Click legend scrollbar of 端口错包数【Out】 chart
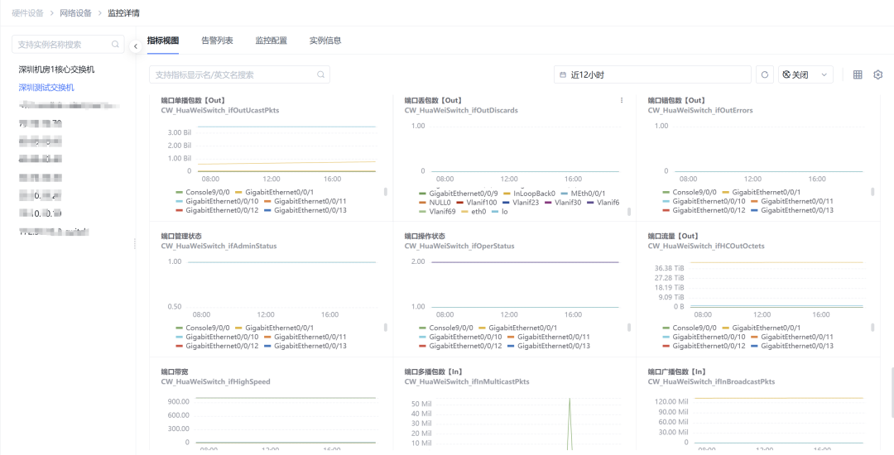The width and height of the screenshot is (894, 455). (873, 193)
